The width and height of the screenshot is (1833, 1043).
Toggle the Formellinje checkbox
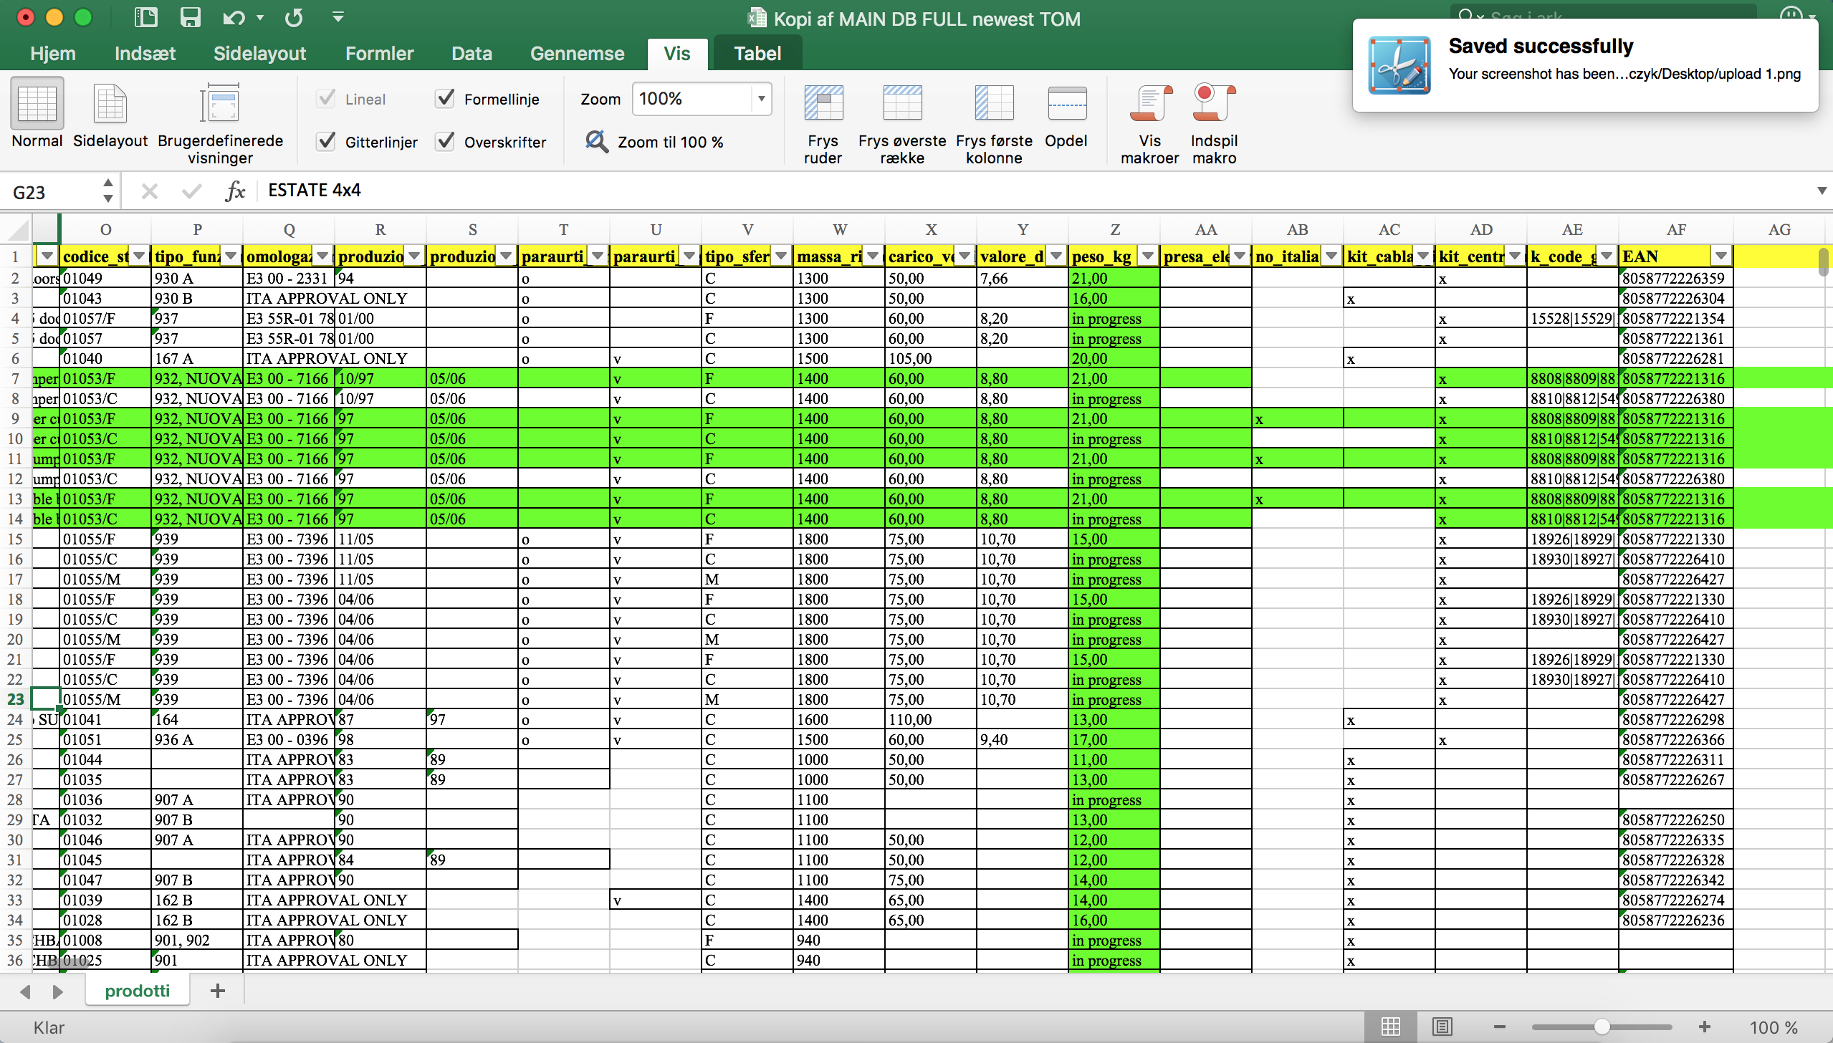pos(445,98)
